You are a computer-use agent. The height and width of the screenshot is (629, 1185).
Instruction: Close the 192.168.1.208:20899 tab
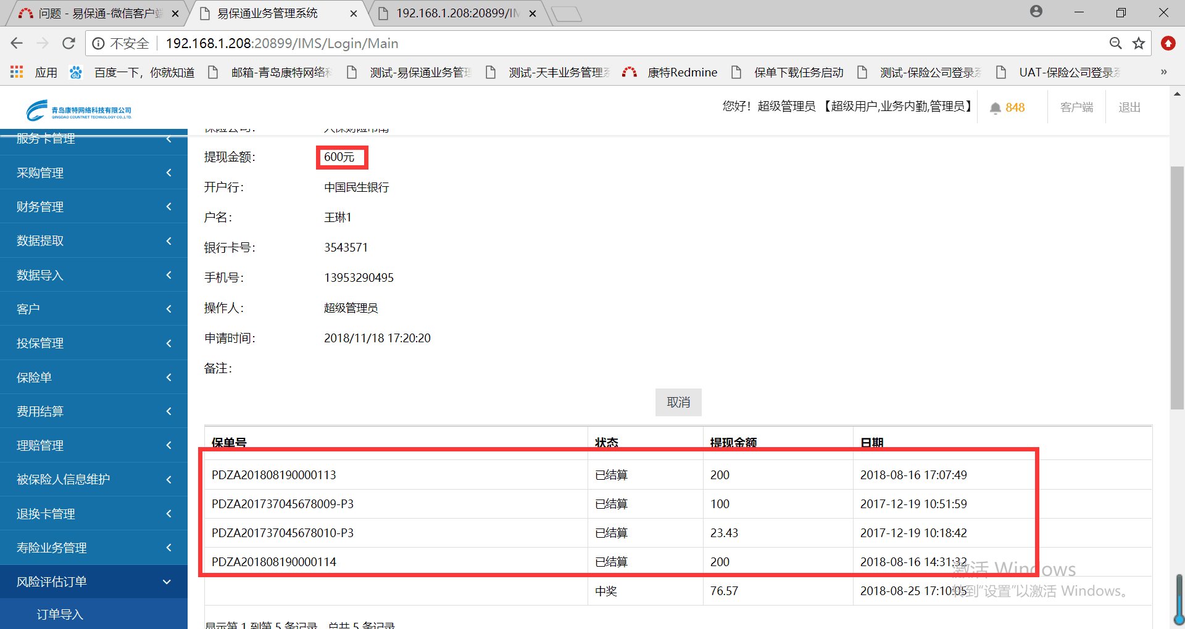[533, 14]
